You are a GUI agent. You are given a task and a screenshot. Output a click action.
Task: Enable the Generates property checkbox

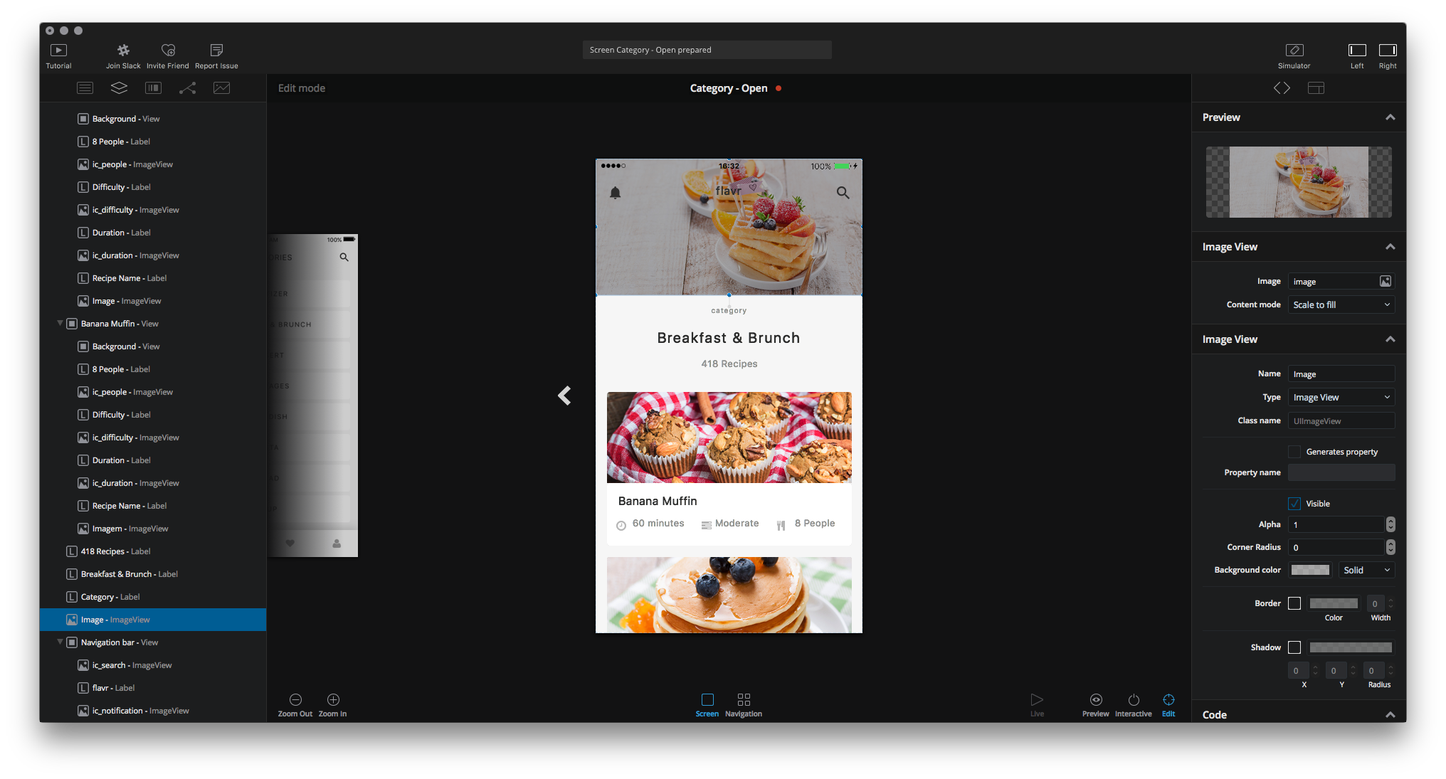(x=1294, y=452)
